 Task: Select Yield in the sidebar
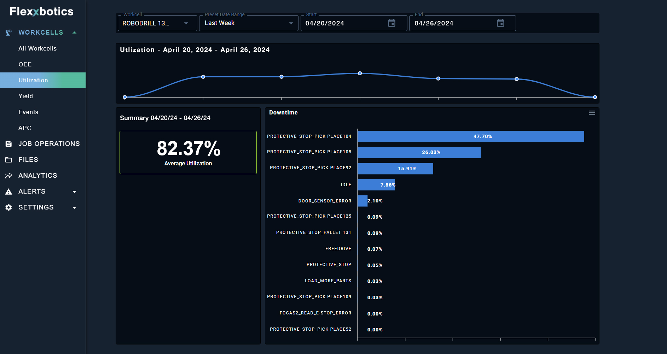click(x=25, y=96)
